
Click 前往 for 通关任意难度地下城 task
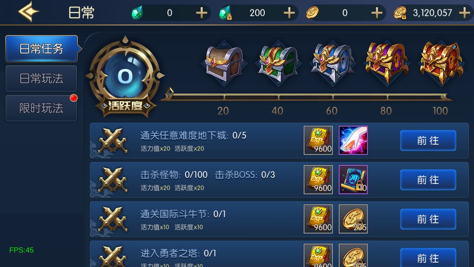click(x=428, y=141)
